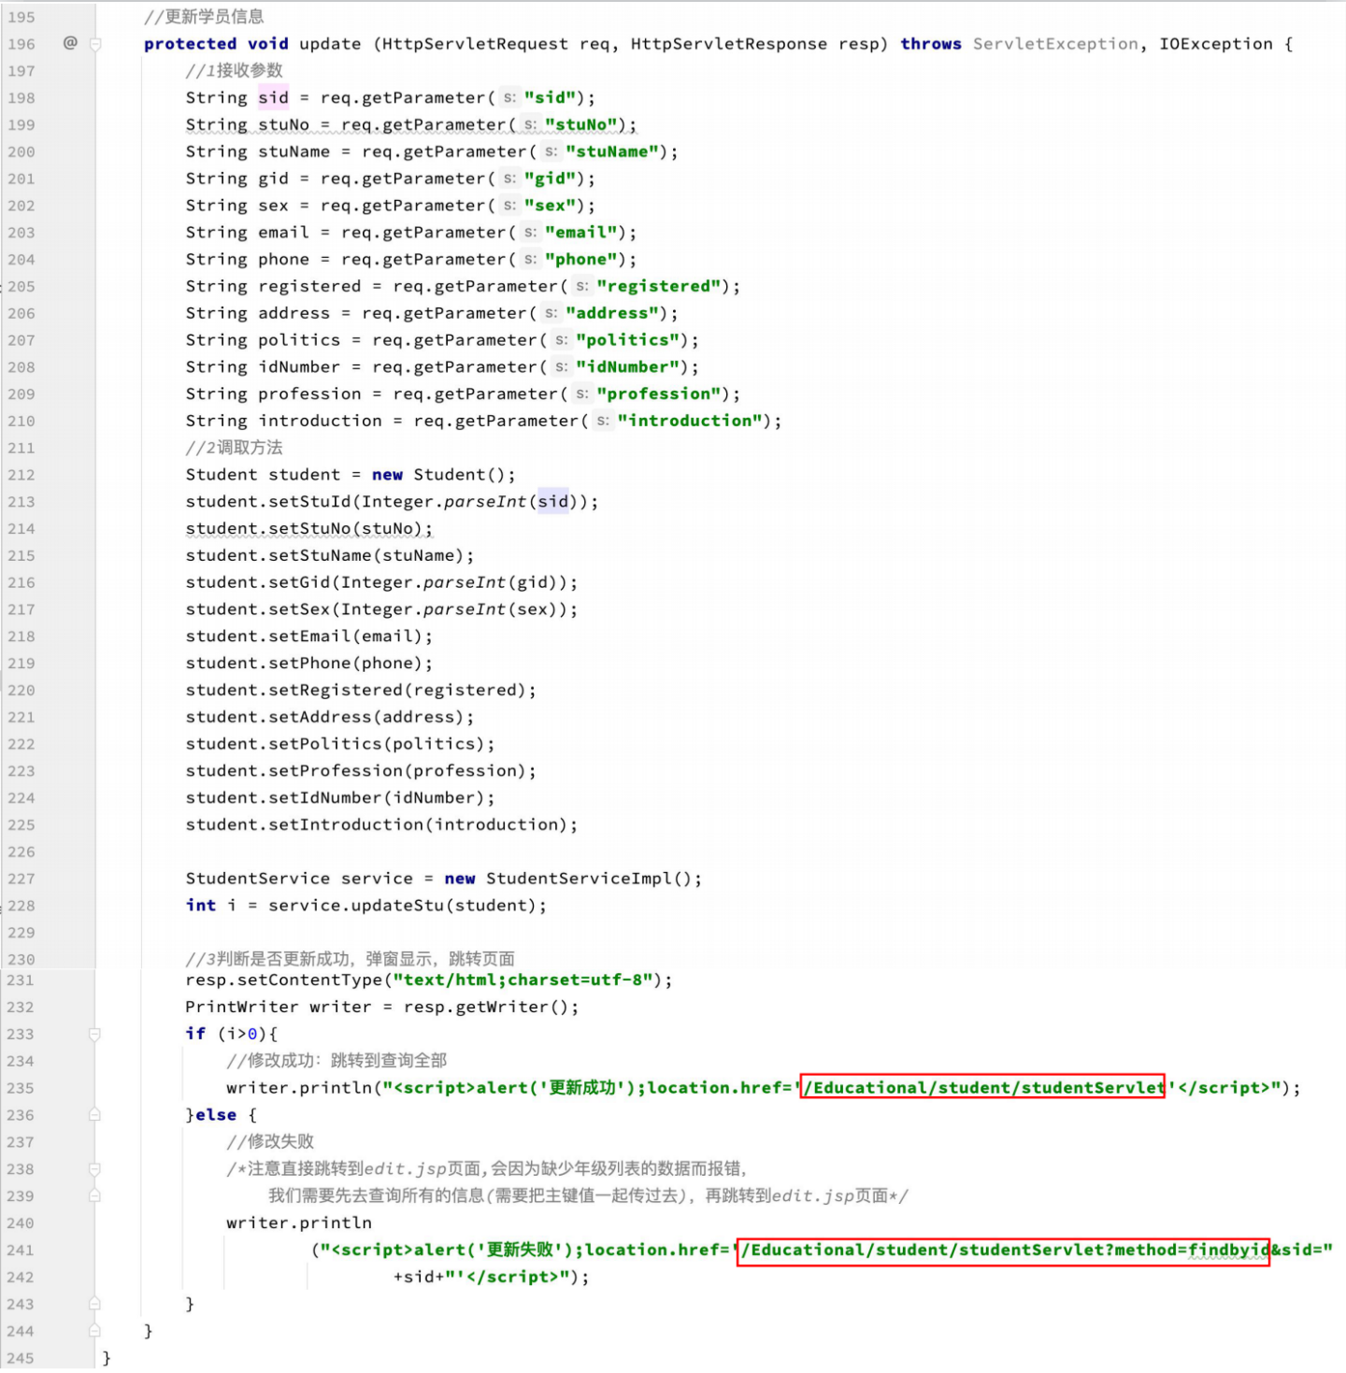Click the 'update' method name

330,44
